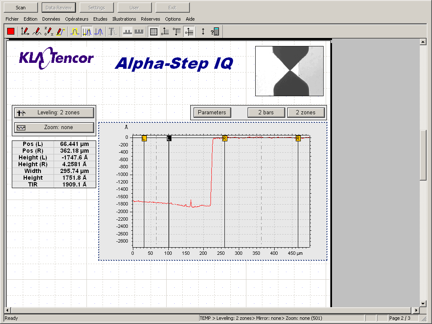Click the Z/0/X pencil zero tool
Image resolution: width=432 pixels, height=324 pixels.
click(x=49, y=32)
